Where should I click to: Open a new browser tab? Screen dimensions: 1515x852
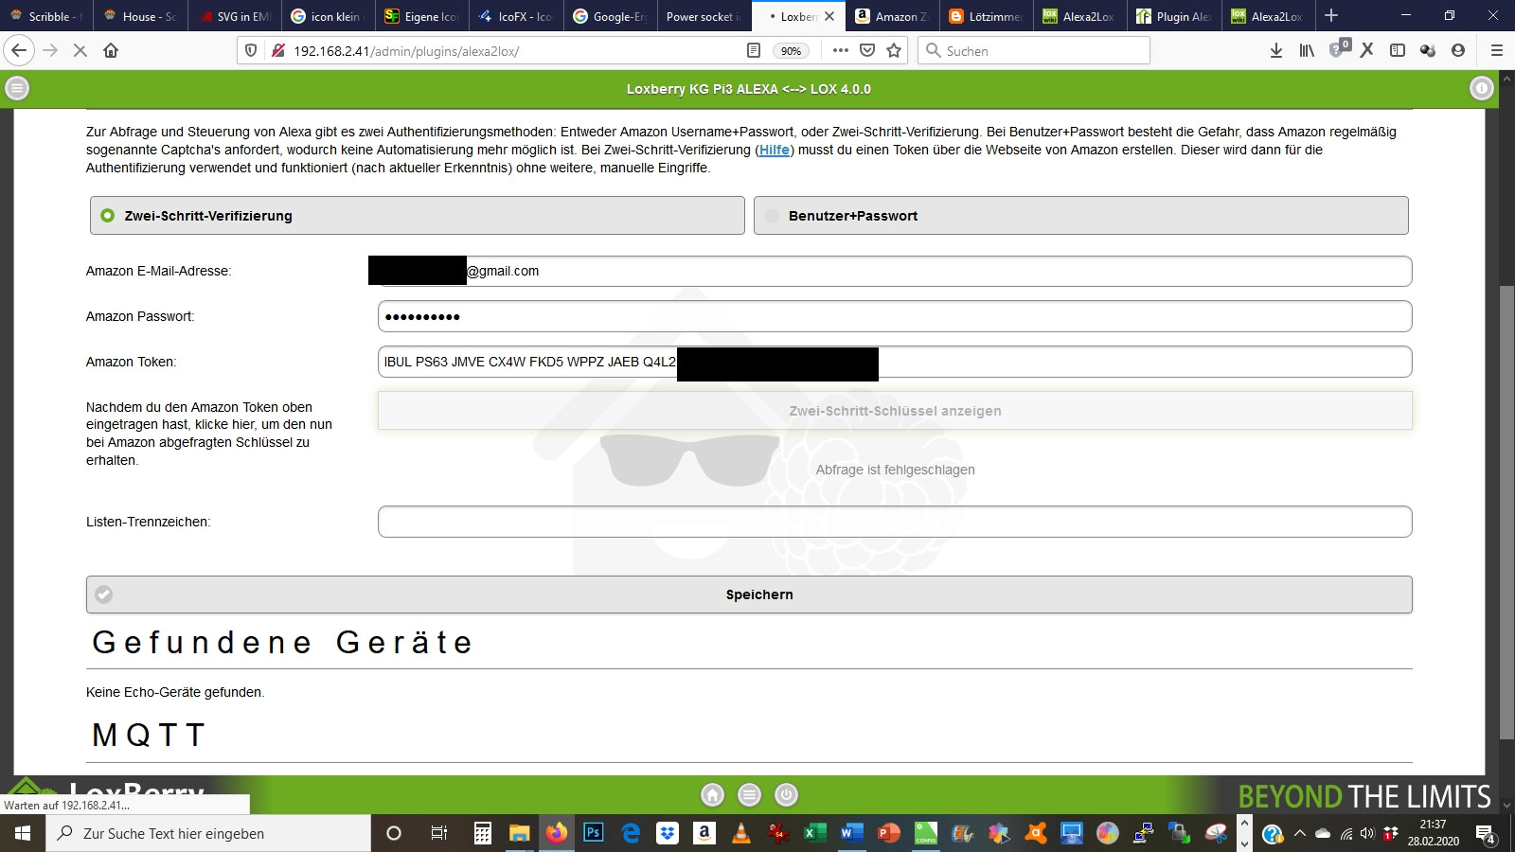pos(1331,16)
